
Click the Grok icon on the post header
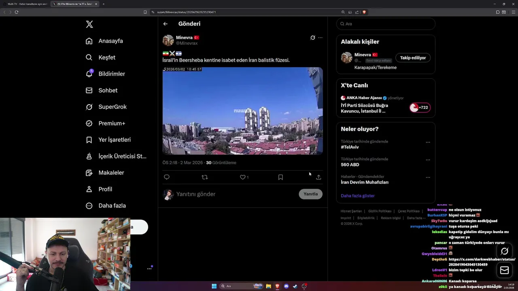coord(312,38)
